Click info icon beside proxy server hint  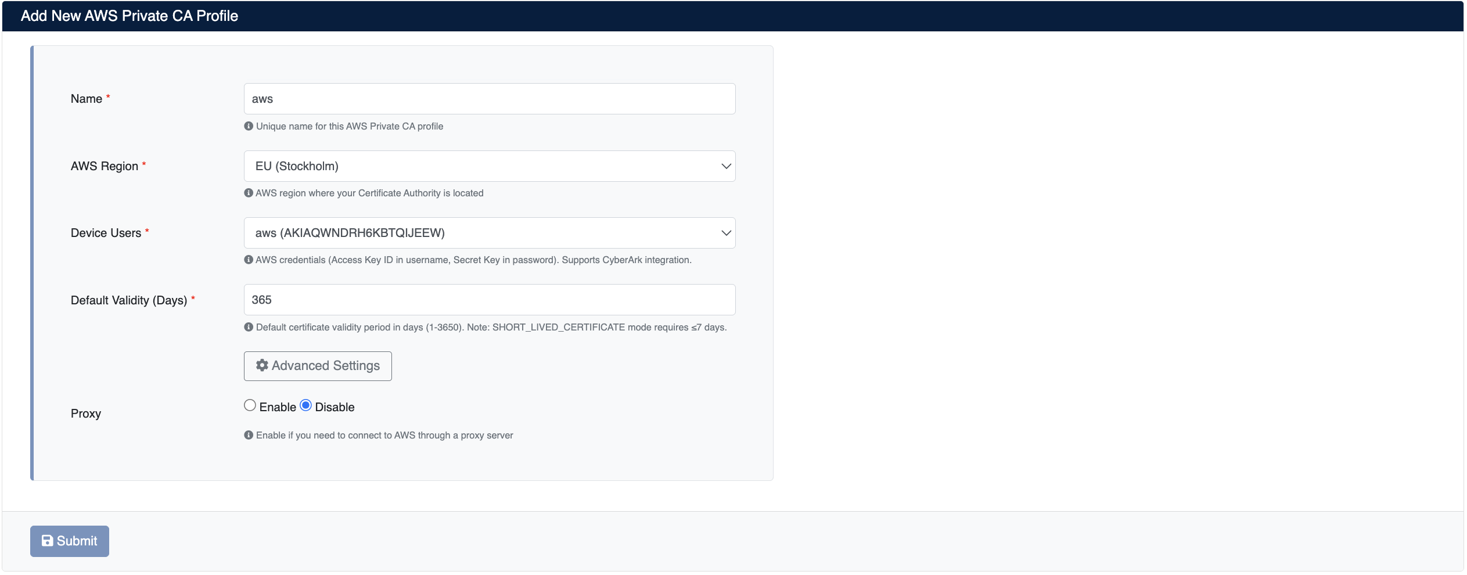[x=249, y=435]
